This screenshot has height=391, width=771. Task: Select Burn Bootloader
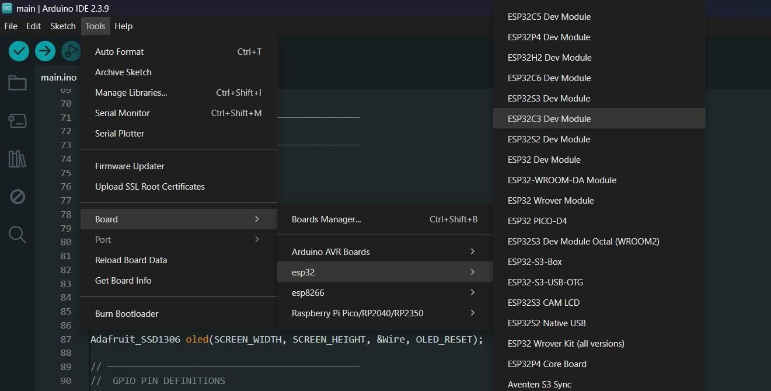pyautogui.click(x=179, y=314)
